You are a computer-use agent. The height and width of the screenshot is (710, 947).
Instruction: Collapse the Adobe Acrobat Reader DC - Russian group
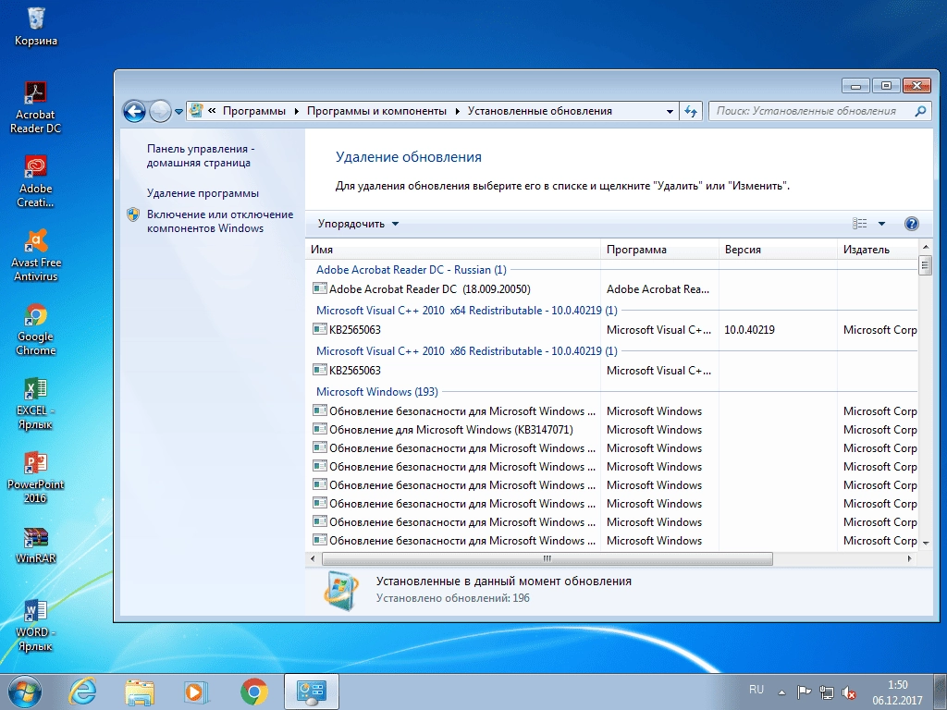pos(412,270)
